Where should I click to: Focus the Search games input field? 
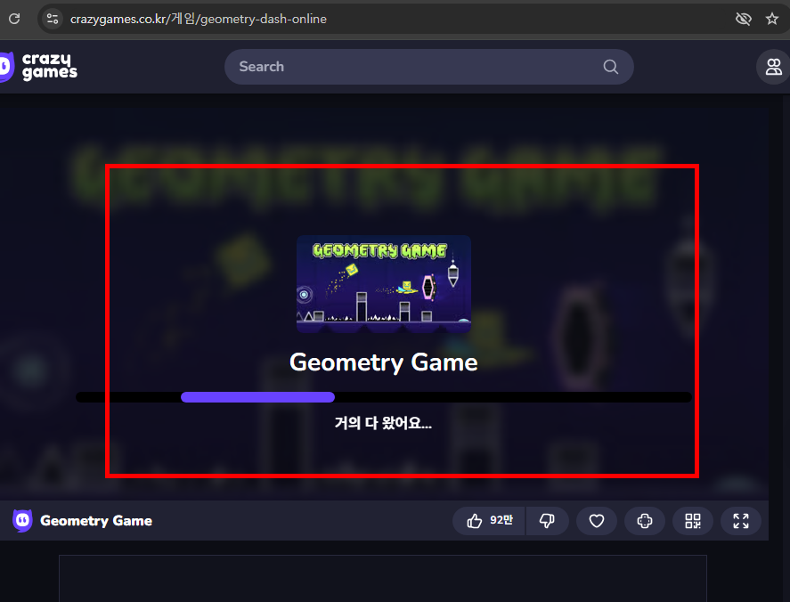click(428, 67)
